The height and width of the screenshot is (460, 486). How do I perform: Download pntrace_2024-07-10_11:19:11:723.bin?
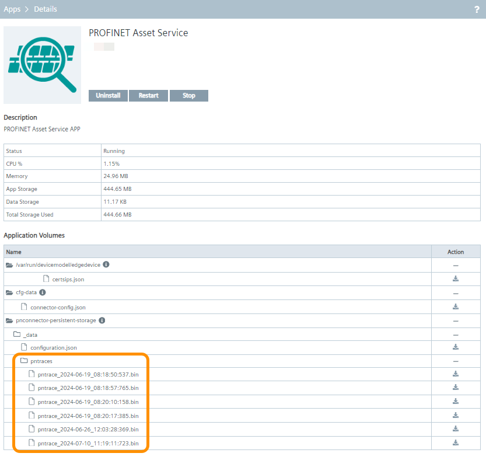[x=455, y=443]
